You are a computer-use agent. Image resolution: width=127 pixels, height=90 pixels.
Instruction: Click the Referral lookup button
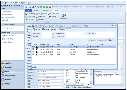(32, 78)
